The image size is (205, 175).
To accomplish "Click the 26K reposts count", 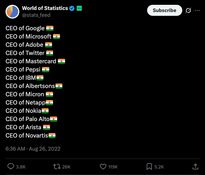I will pyautogui.click(x=66, y=167).
